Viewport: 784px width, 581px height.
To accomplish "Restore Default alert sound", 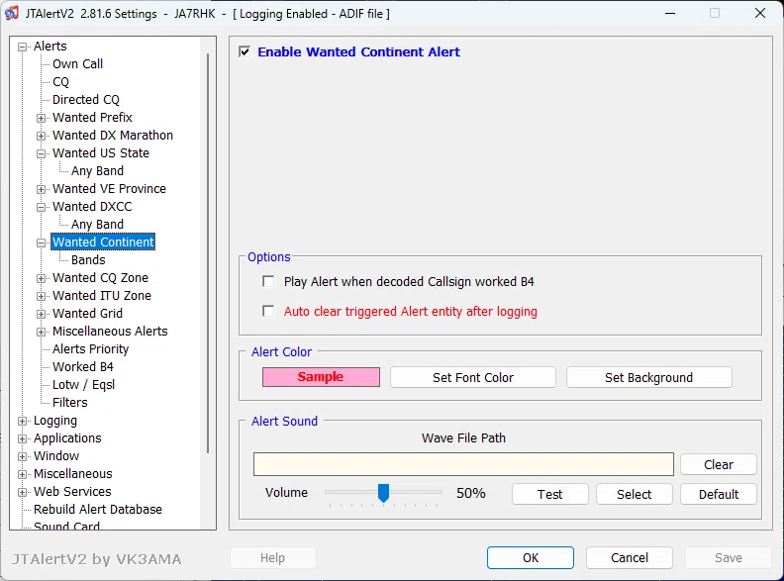I will (x=719, y=495).
